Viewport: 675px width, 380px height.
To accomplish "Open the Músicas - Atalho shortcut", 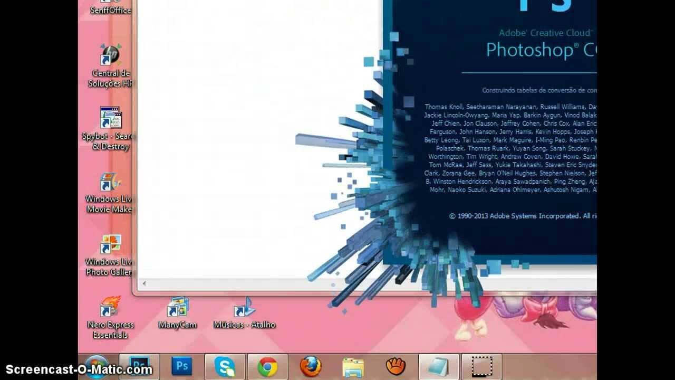I will (244, 313).
